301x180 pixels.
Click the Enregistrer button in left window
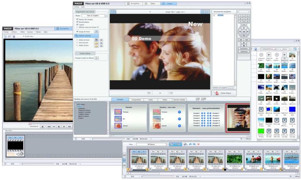(x=63, y=29)
